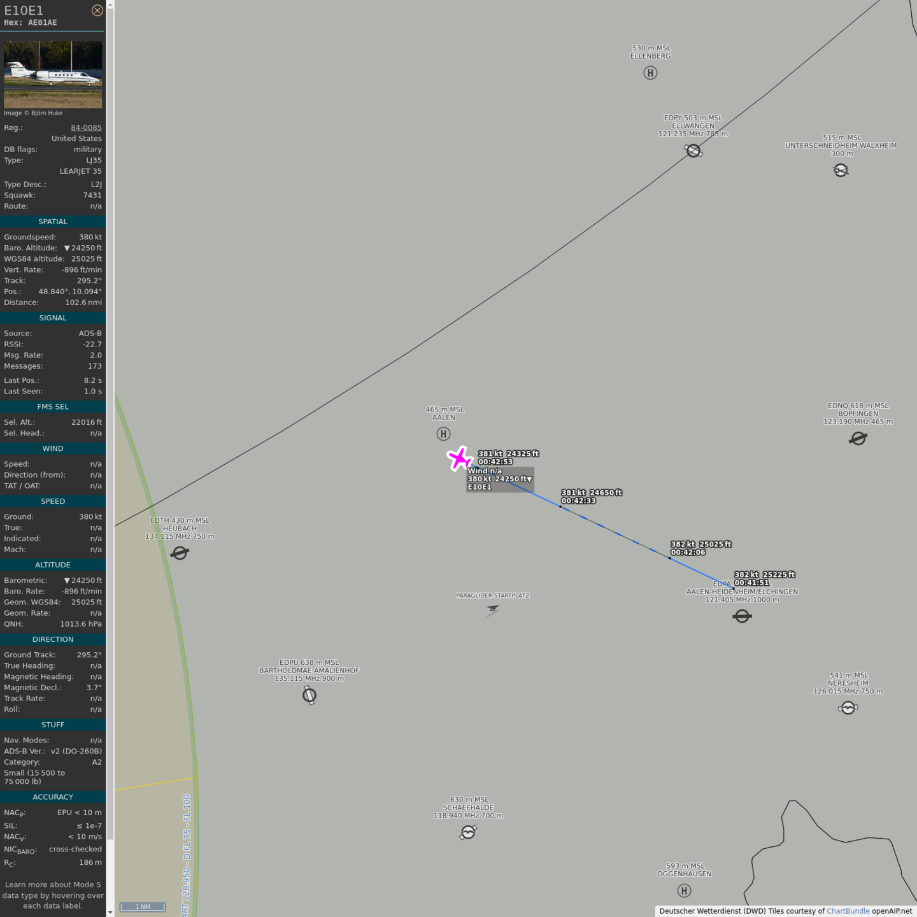917x917 pixels.
Task: Click the Heubach EDTH airfield symbol
Action: click(x=180, y=553)
